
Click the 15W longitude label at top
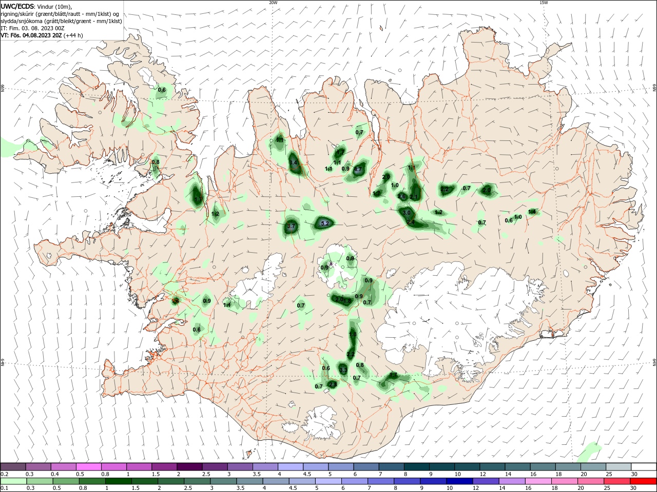[544, 3]
